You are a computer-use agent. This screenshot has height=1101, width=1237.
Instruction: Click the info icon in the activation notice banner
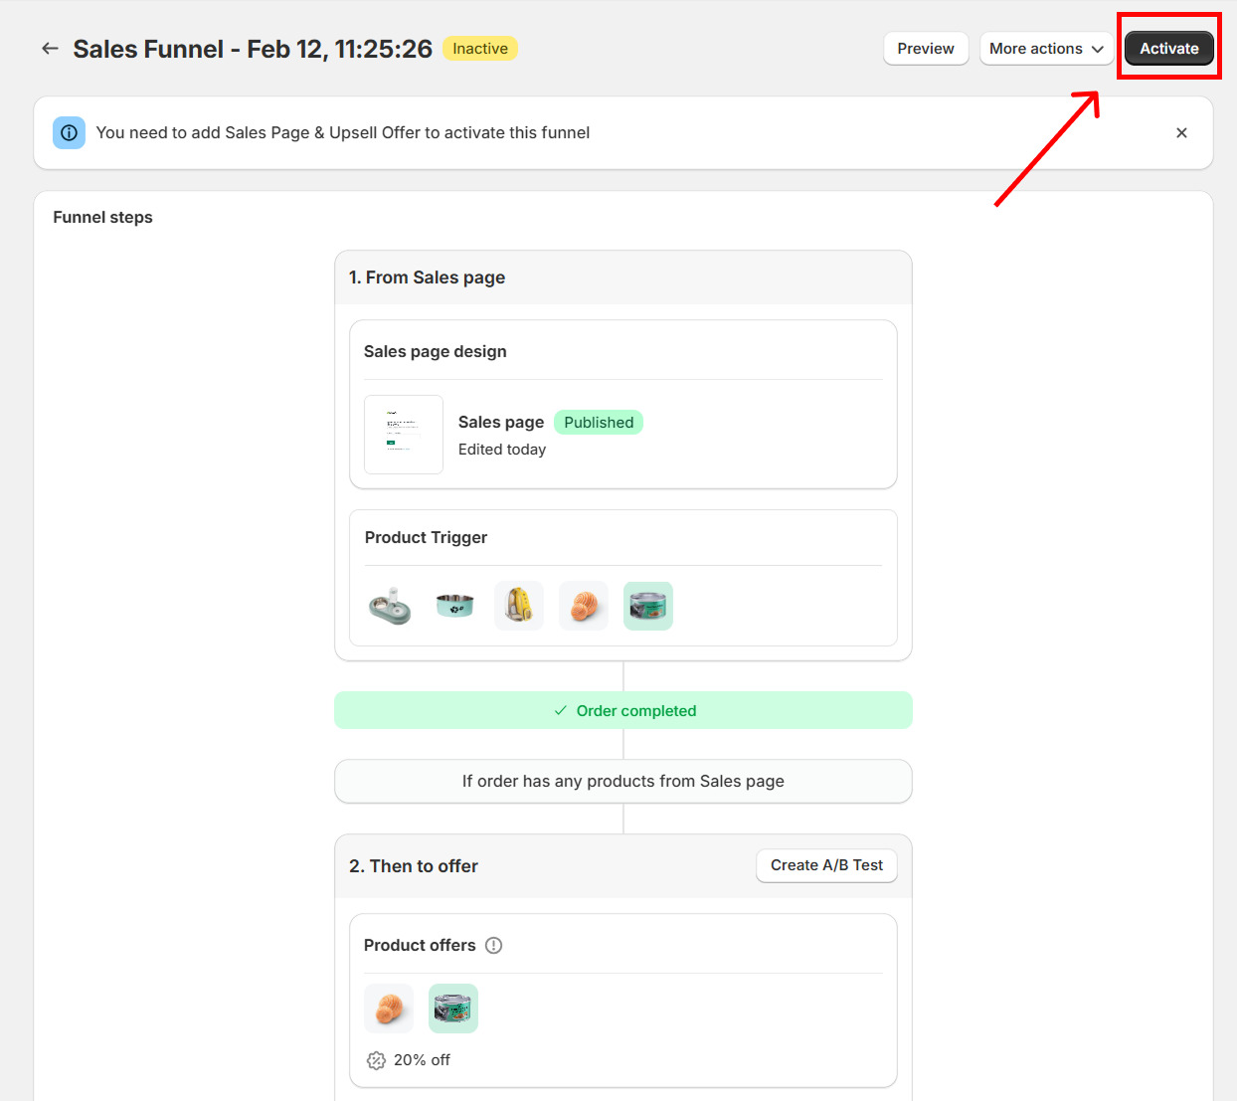click(x=69, y=132)
